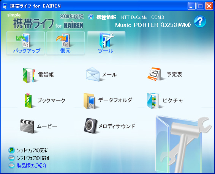Viewport: 215px width, 174px height.
Task: Open the 製品版のご紹介 product link
Action: pos(32,166)
